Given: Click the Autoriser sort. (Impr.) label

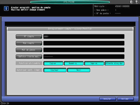Looking at the screenshot, I should [29, 70].
